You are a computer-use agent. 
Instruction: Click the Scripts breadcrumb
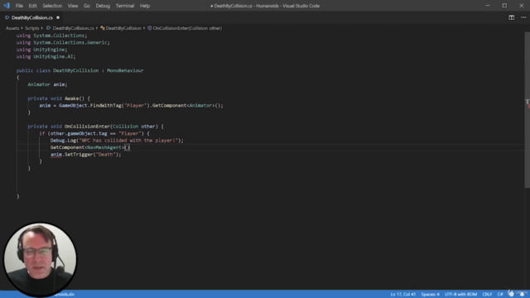coord(32,28)
